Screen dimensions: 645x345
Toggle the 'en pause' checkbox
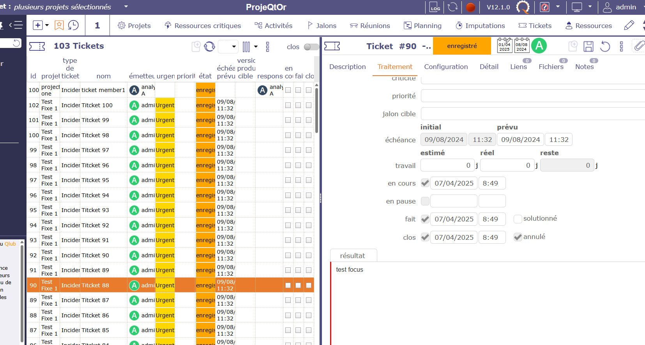[425, 201]
